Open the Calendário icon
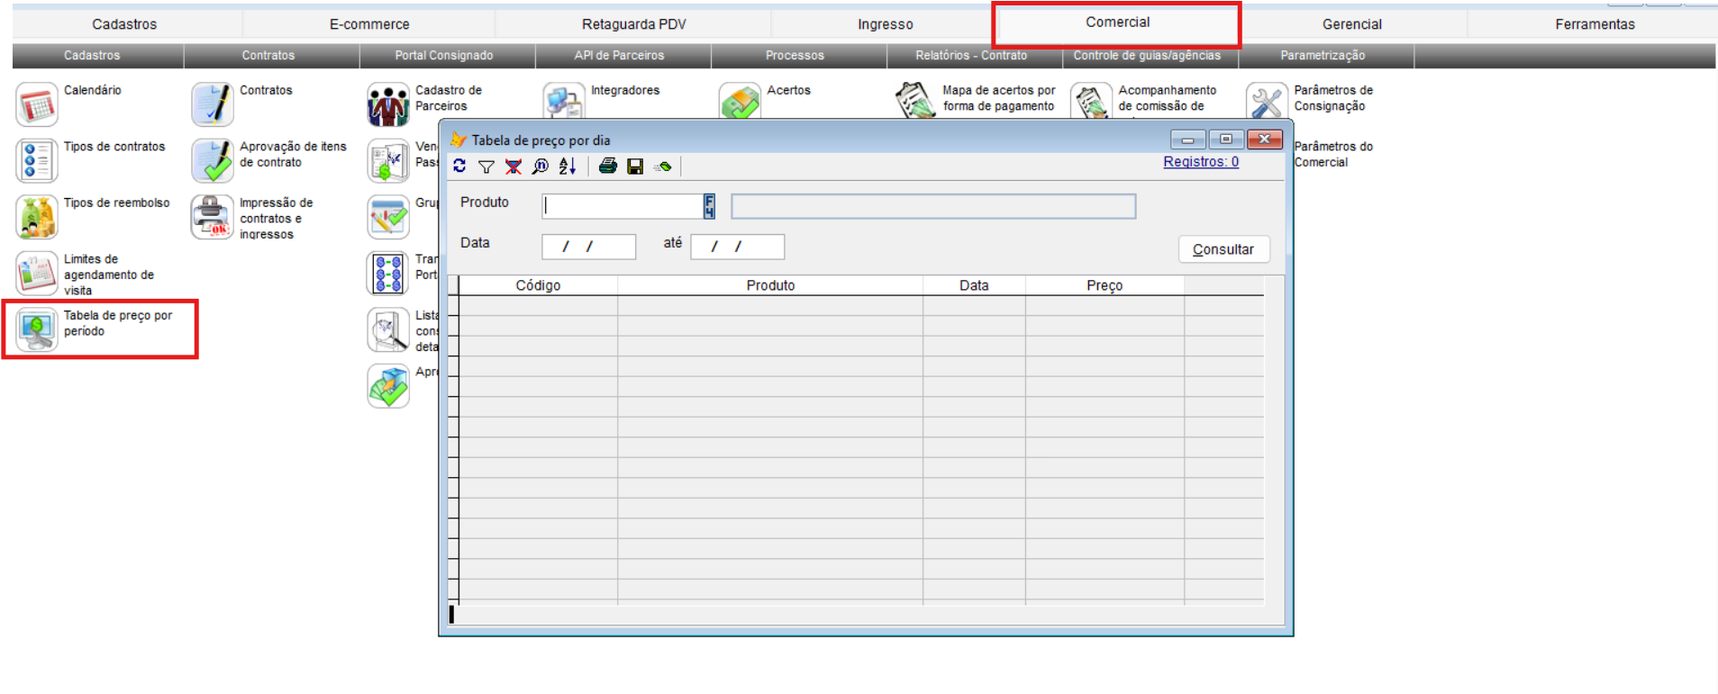This screenshot has width=1718, height=694. click(x=37, y=104)
